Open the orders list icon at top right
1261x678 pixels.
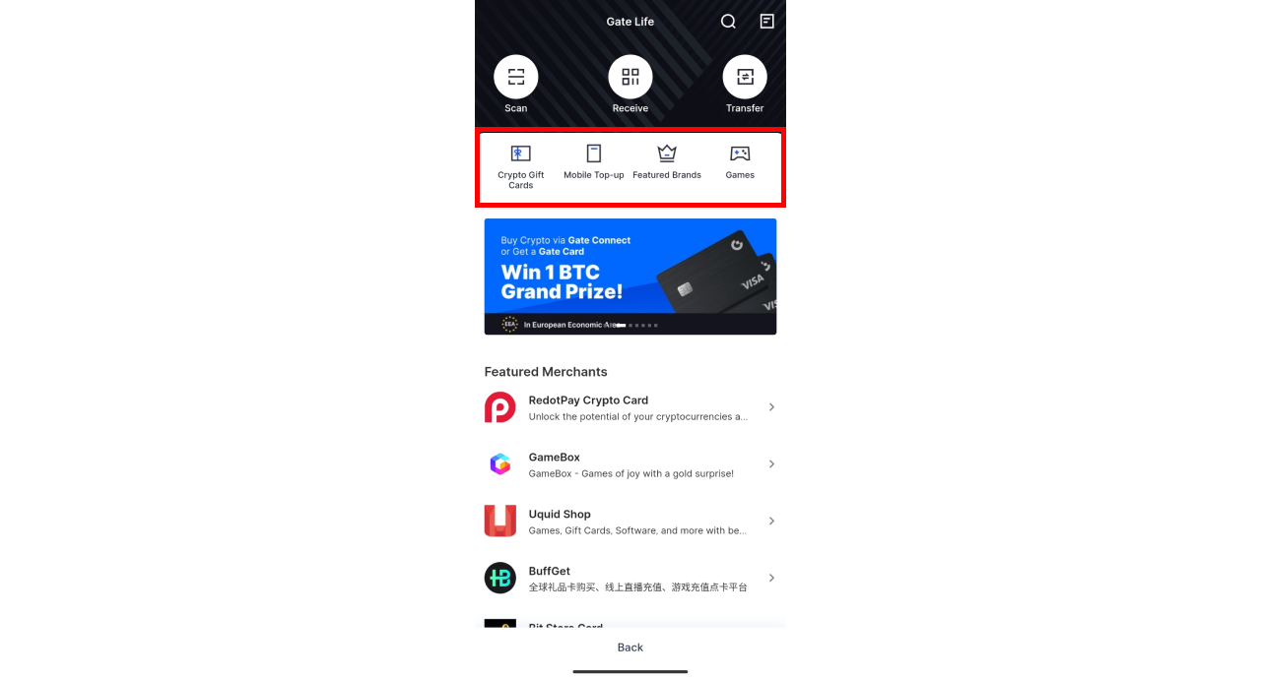(767, 21)
